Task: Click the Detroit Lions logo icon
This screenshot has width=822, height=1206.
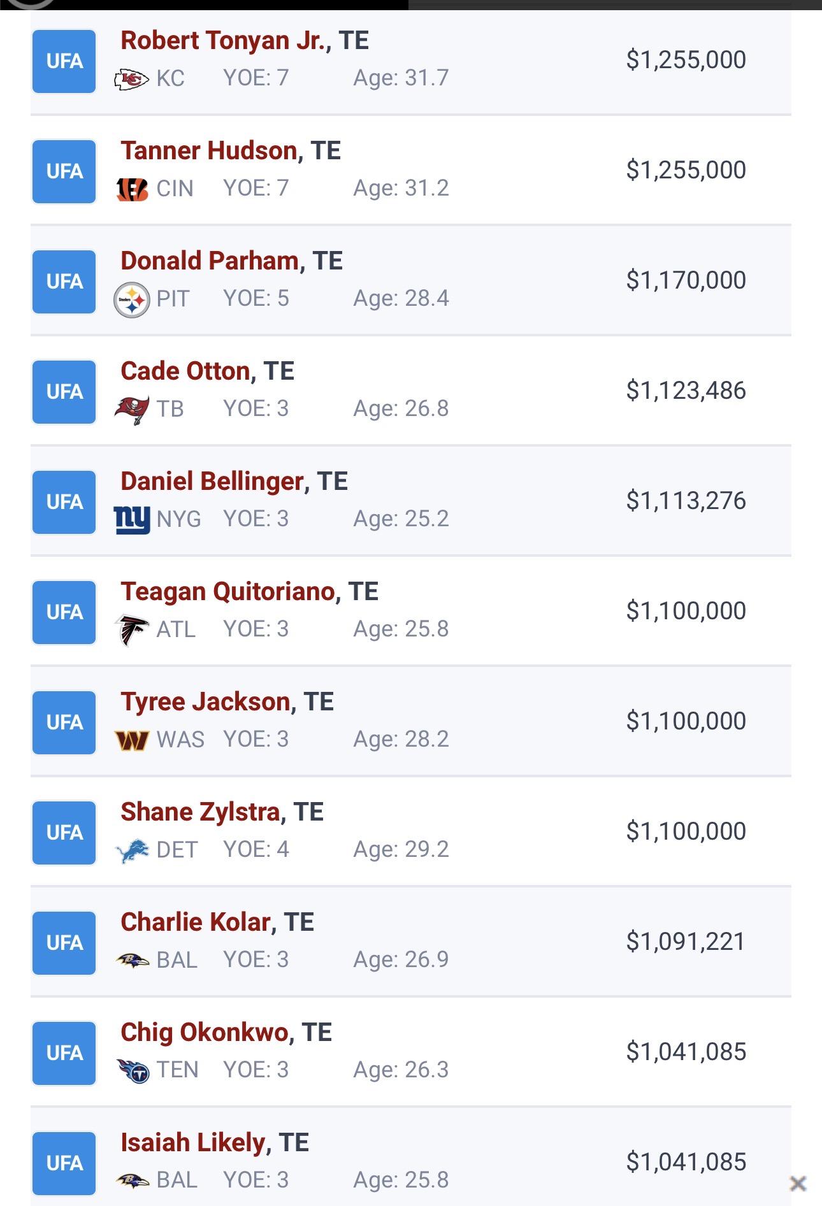Action: (132, 851)
